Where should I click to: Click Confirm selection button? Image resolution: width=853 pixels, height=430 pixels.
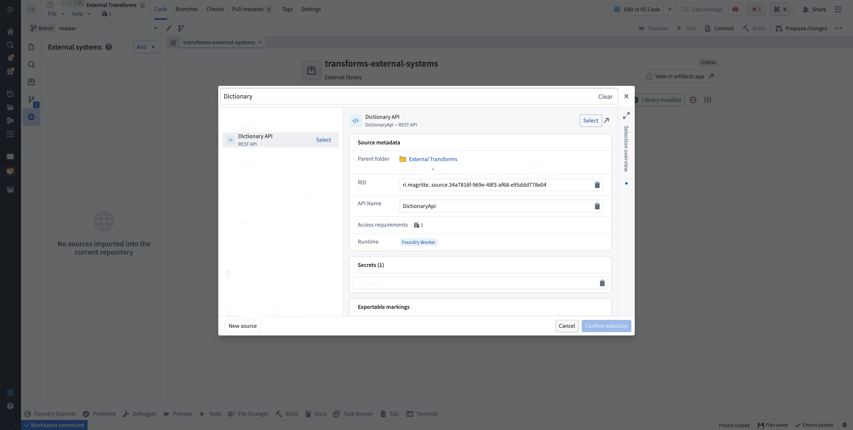click(x=606, y=326)
